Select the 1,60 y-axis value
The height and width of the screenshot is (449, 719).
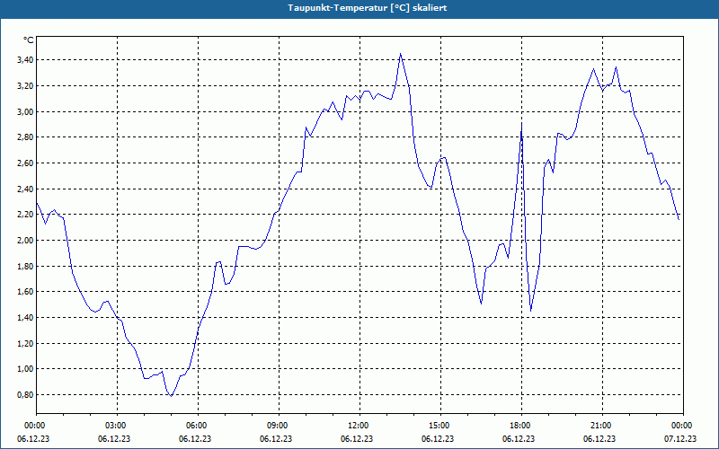click(25, 291)
